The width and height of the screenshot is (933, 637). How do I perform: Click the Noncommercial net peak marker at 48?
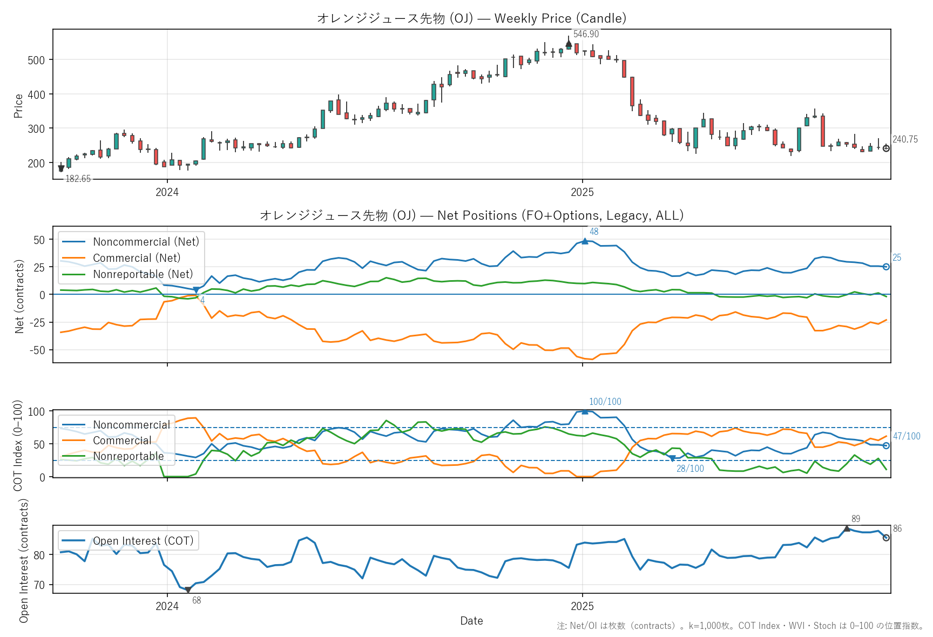tap(585, 241)
